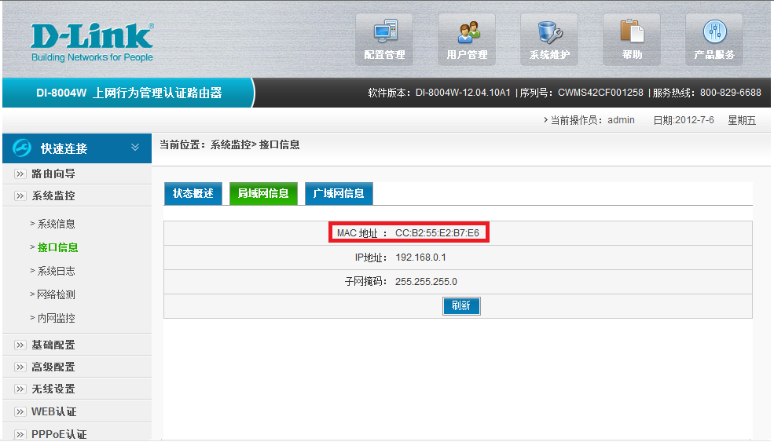Switch to 广域网信息 tab

339,193
